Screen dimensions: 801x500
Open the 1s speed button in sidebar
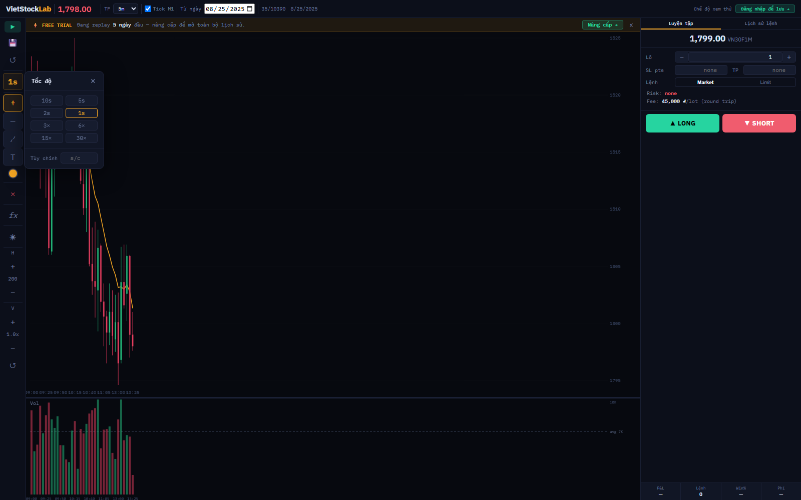click(13, 81)
